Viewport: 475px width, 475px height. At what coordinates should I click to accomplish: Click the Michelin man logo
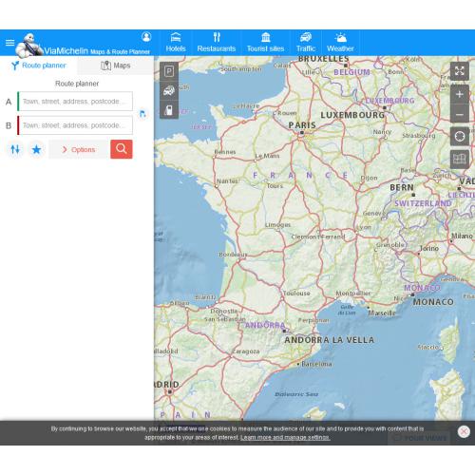(29, 47)
